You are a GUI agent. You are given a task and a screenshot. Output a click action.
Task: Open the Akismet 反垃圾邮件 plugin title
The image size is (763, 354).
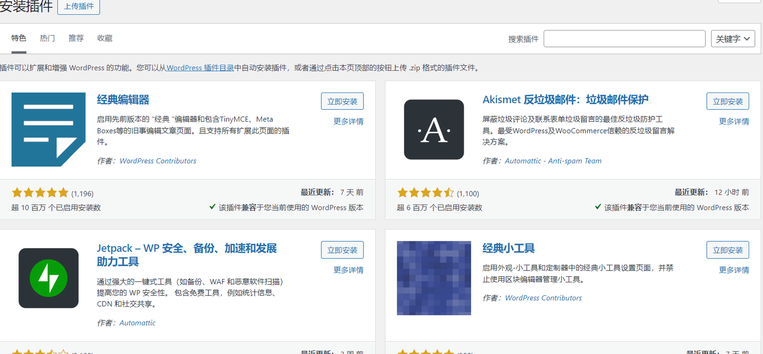click(566, 100)
